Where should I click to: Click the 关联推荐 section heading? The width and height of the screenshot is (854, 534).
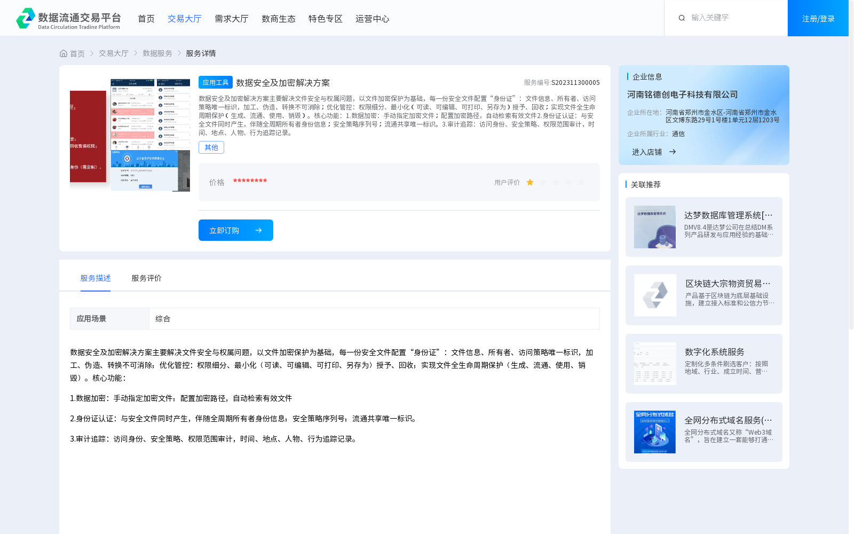tap(646, 185)
